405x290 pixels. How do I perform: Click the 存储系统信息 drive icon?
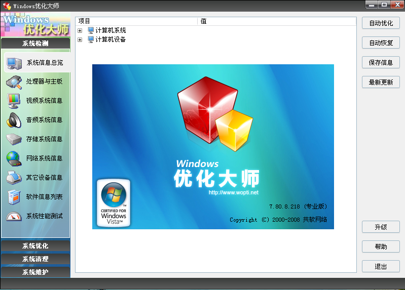click(14, 139)
